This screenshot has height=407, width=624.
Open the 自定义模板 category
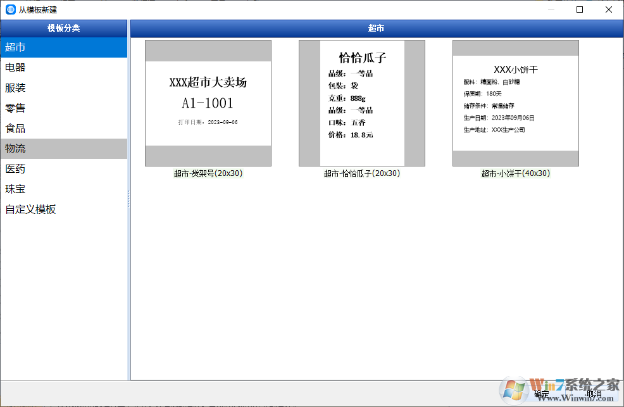[x=64, y=210]
